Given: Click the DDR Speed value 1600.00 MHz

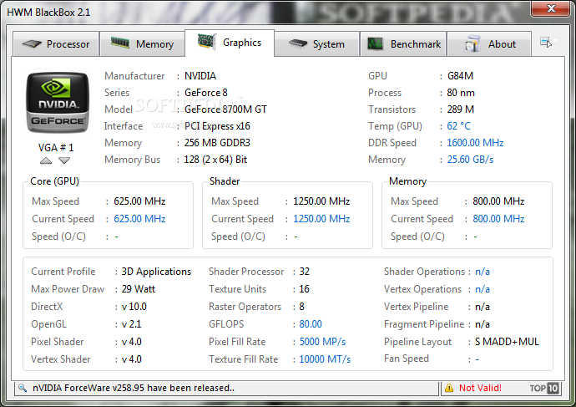Looking at the screenshot, I should pos(475,143).
